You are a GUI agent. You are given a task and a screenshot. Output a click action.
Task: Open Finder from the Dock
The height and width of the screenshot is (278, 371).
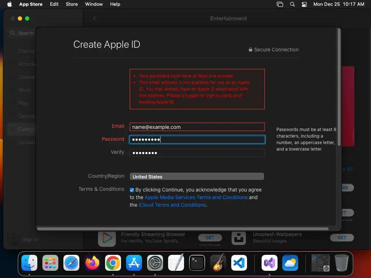29,263
